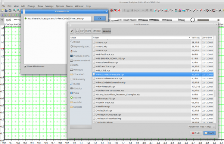The height and width of the screenshot is (144, 224).
Task: Open dropdown arrow beside curved line tool
Action: (204, 10)
